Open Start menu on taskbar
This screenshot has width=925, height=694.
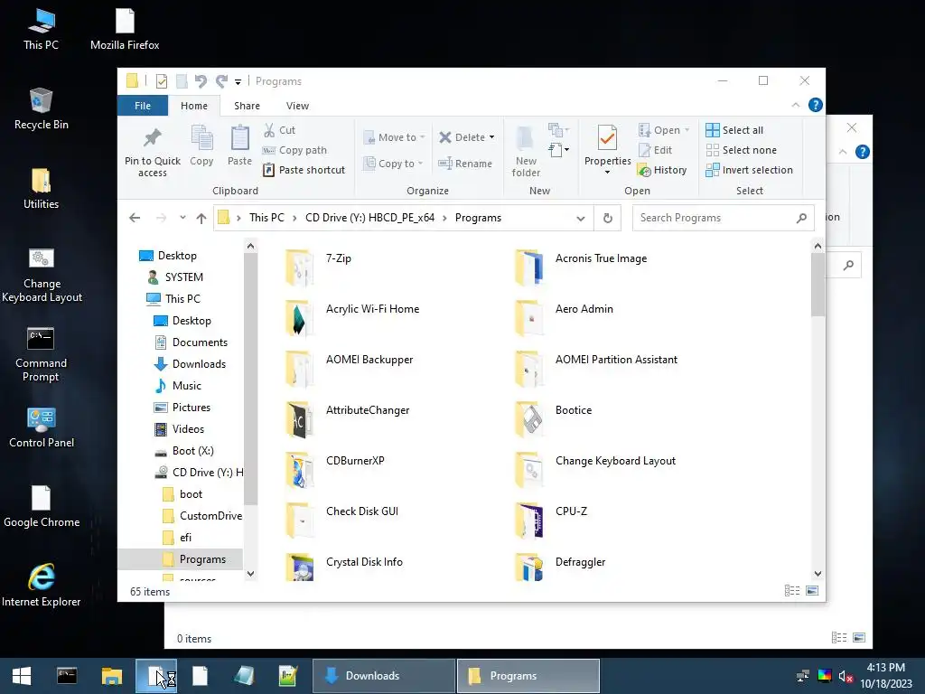(22, 676)
